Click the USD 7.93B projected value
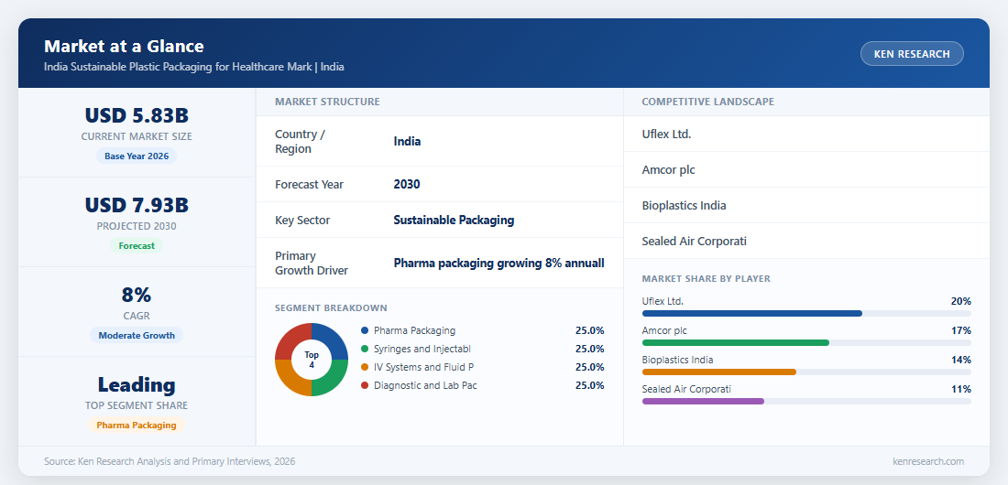The image size is (1008, 485). coord(137,206)
